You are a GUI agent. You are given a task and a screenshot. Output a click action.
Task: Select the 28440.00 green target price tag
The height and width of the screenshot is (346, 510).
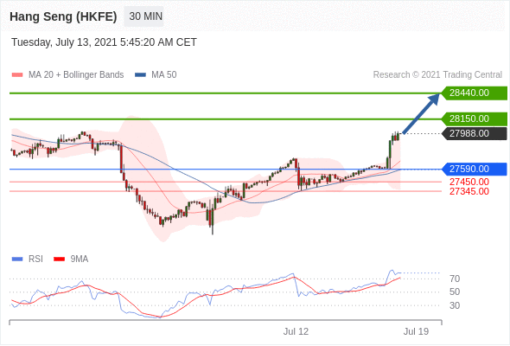pos(475,93)
